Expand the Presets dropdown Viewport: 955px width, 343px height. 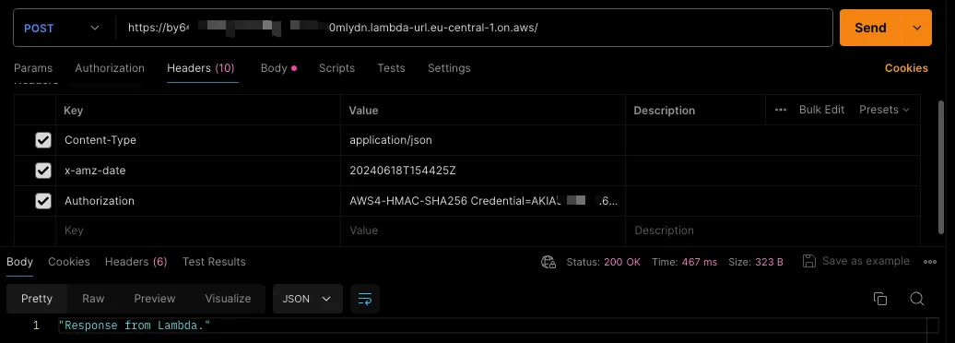click(x=884, y=110)
